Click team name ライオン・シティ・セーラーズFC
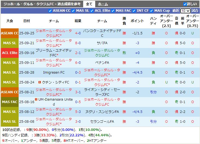The height and width of the screenshot is (144, 200). tap(102, 92)
